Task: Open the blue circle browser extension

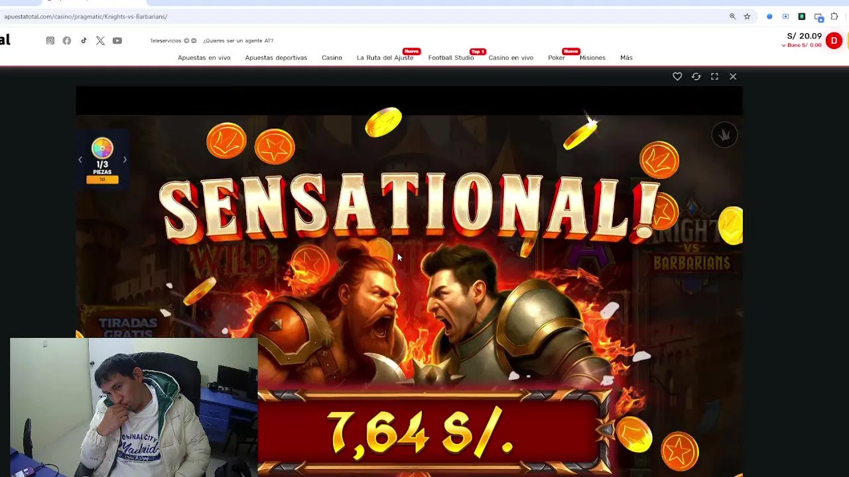Action: click(769, 17)
